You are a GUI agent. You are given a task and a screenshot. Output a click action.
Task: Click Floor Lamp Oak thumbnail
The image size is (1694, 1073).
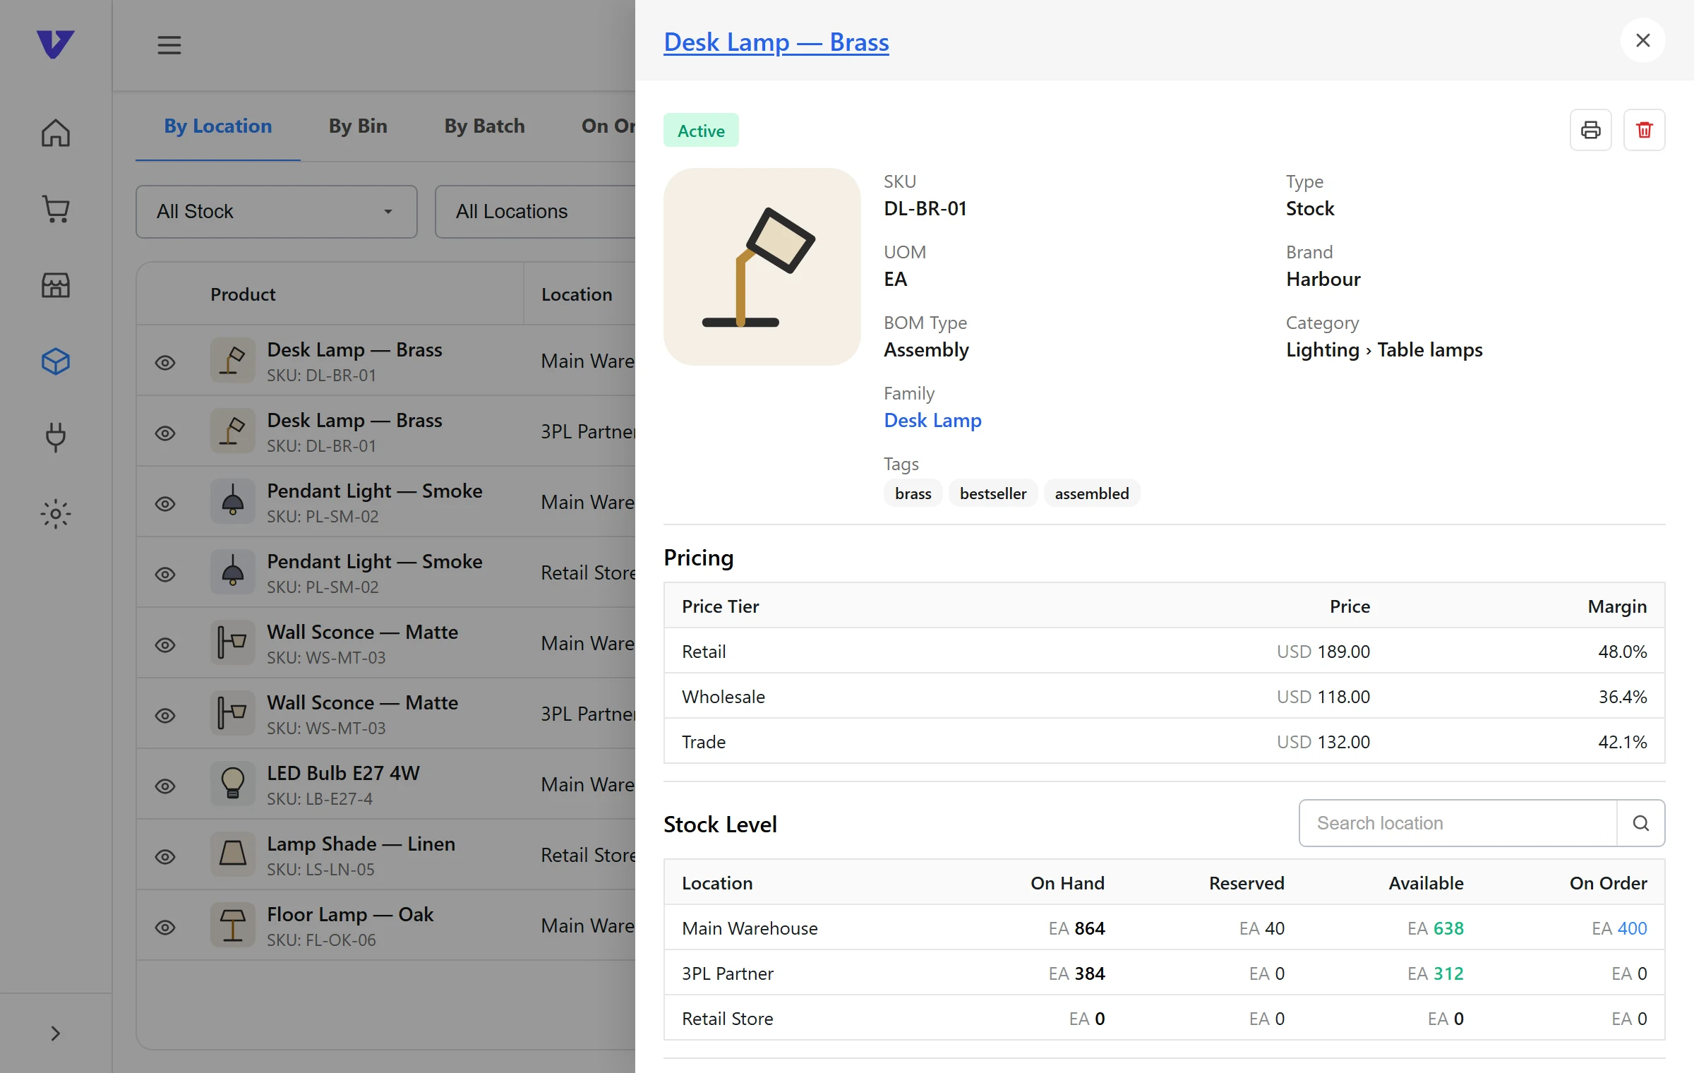click(232, 925)
